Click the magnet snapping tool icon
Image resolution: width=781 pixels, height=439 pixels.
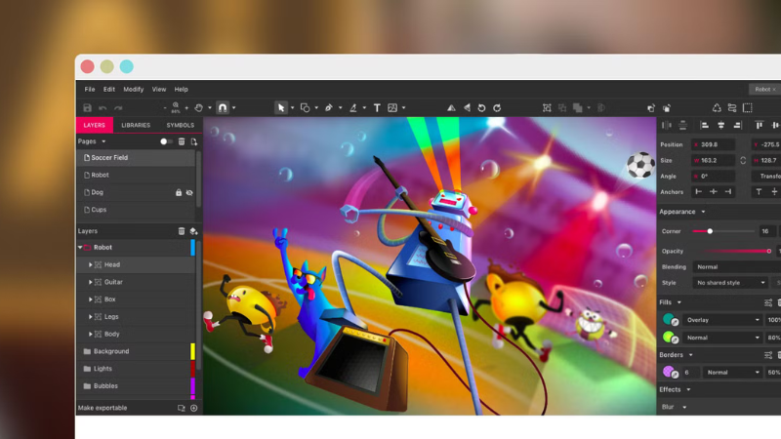tap(223, 108)
